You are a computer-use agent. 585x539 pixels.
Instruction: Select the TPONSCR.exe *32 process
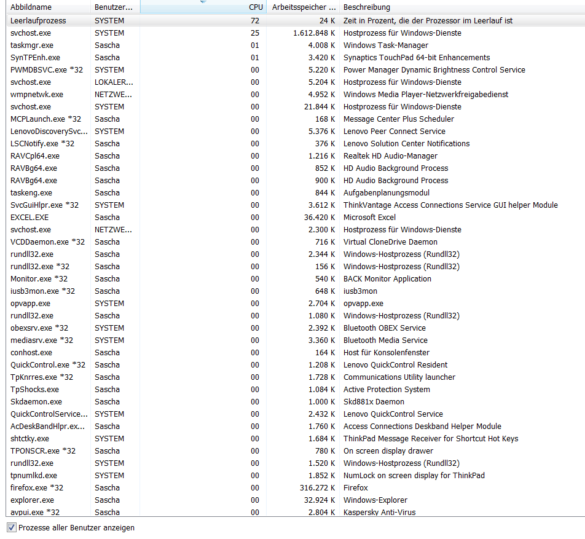296,451
